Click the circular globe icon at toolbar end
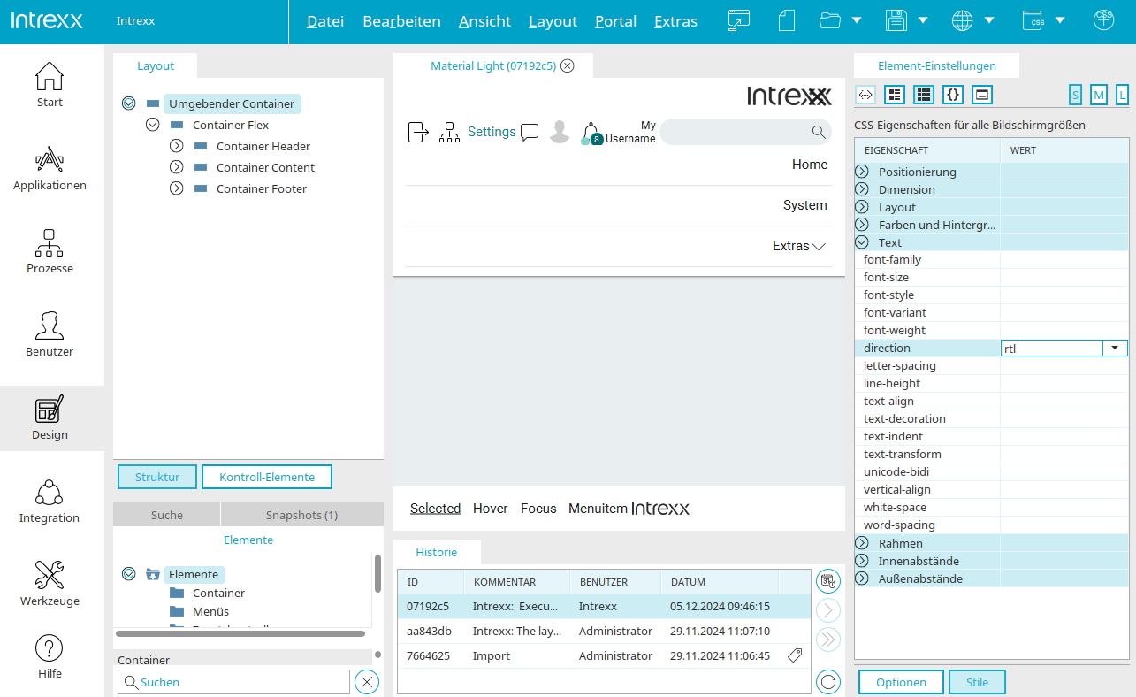1136x697 pixels. (x=1103, y=20)
